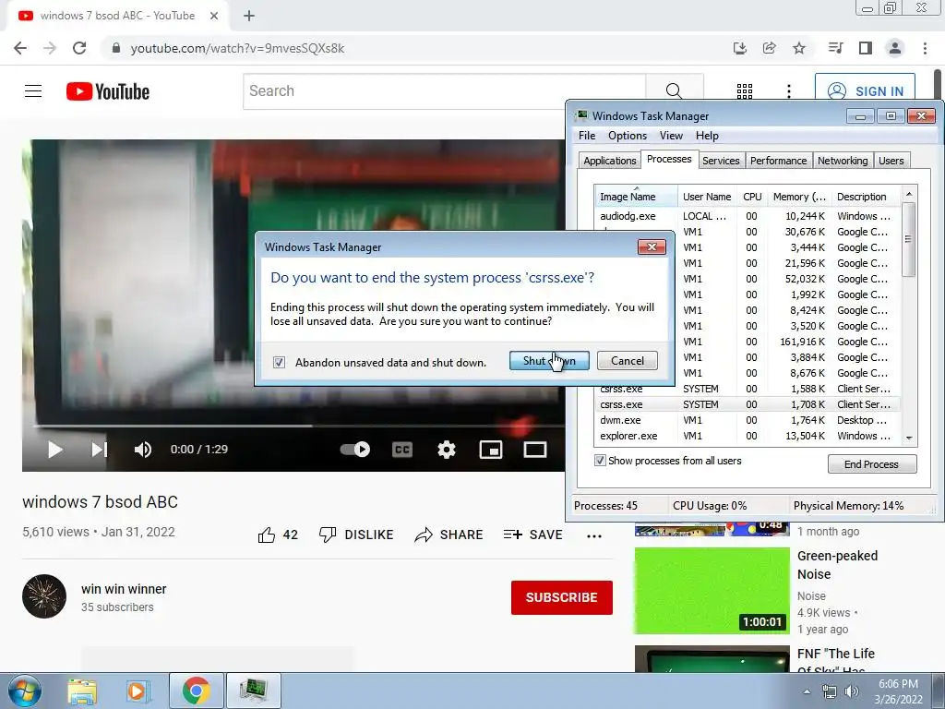Open the Chrome three-dot menu

(x=925, y=48)
